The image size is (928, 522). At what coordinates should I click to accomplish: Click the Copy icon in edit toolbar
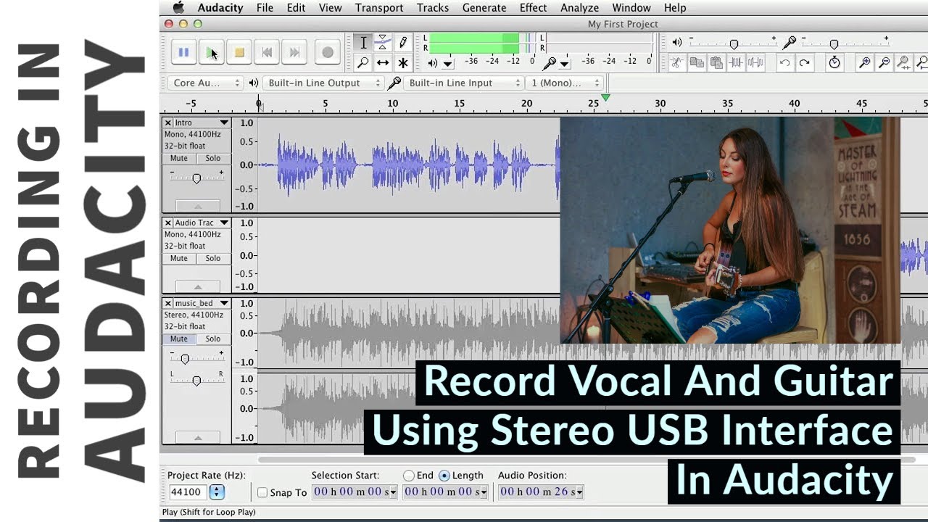tap(697, 63)
